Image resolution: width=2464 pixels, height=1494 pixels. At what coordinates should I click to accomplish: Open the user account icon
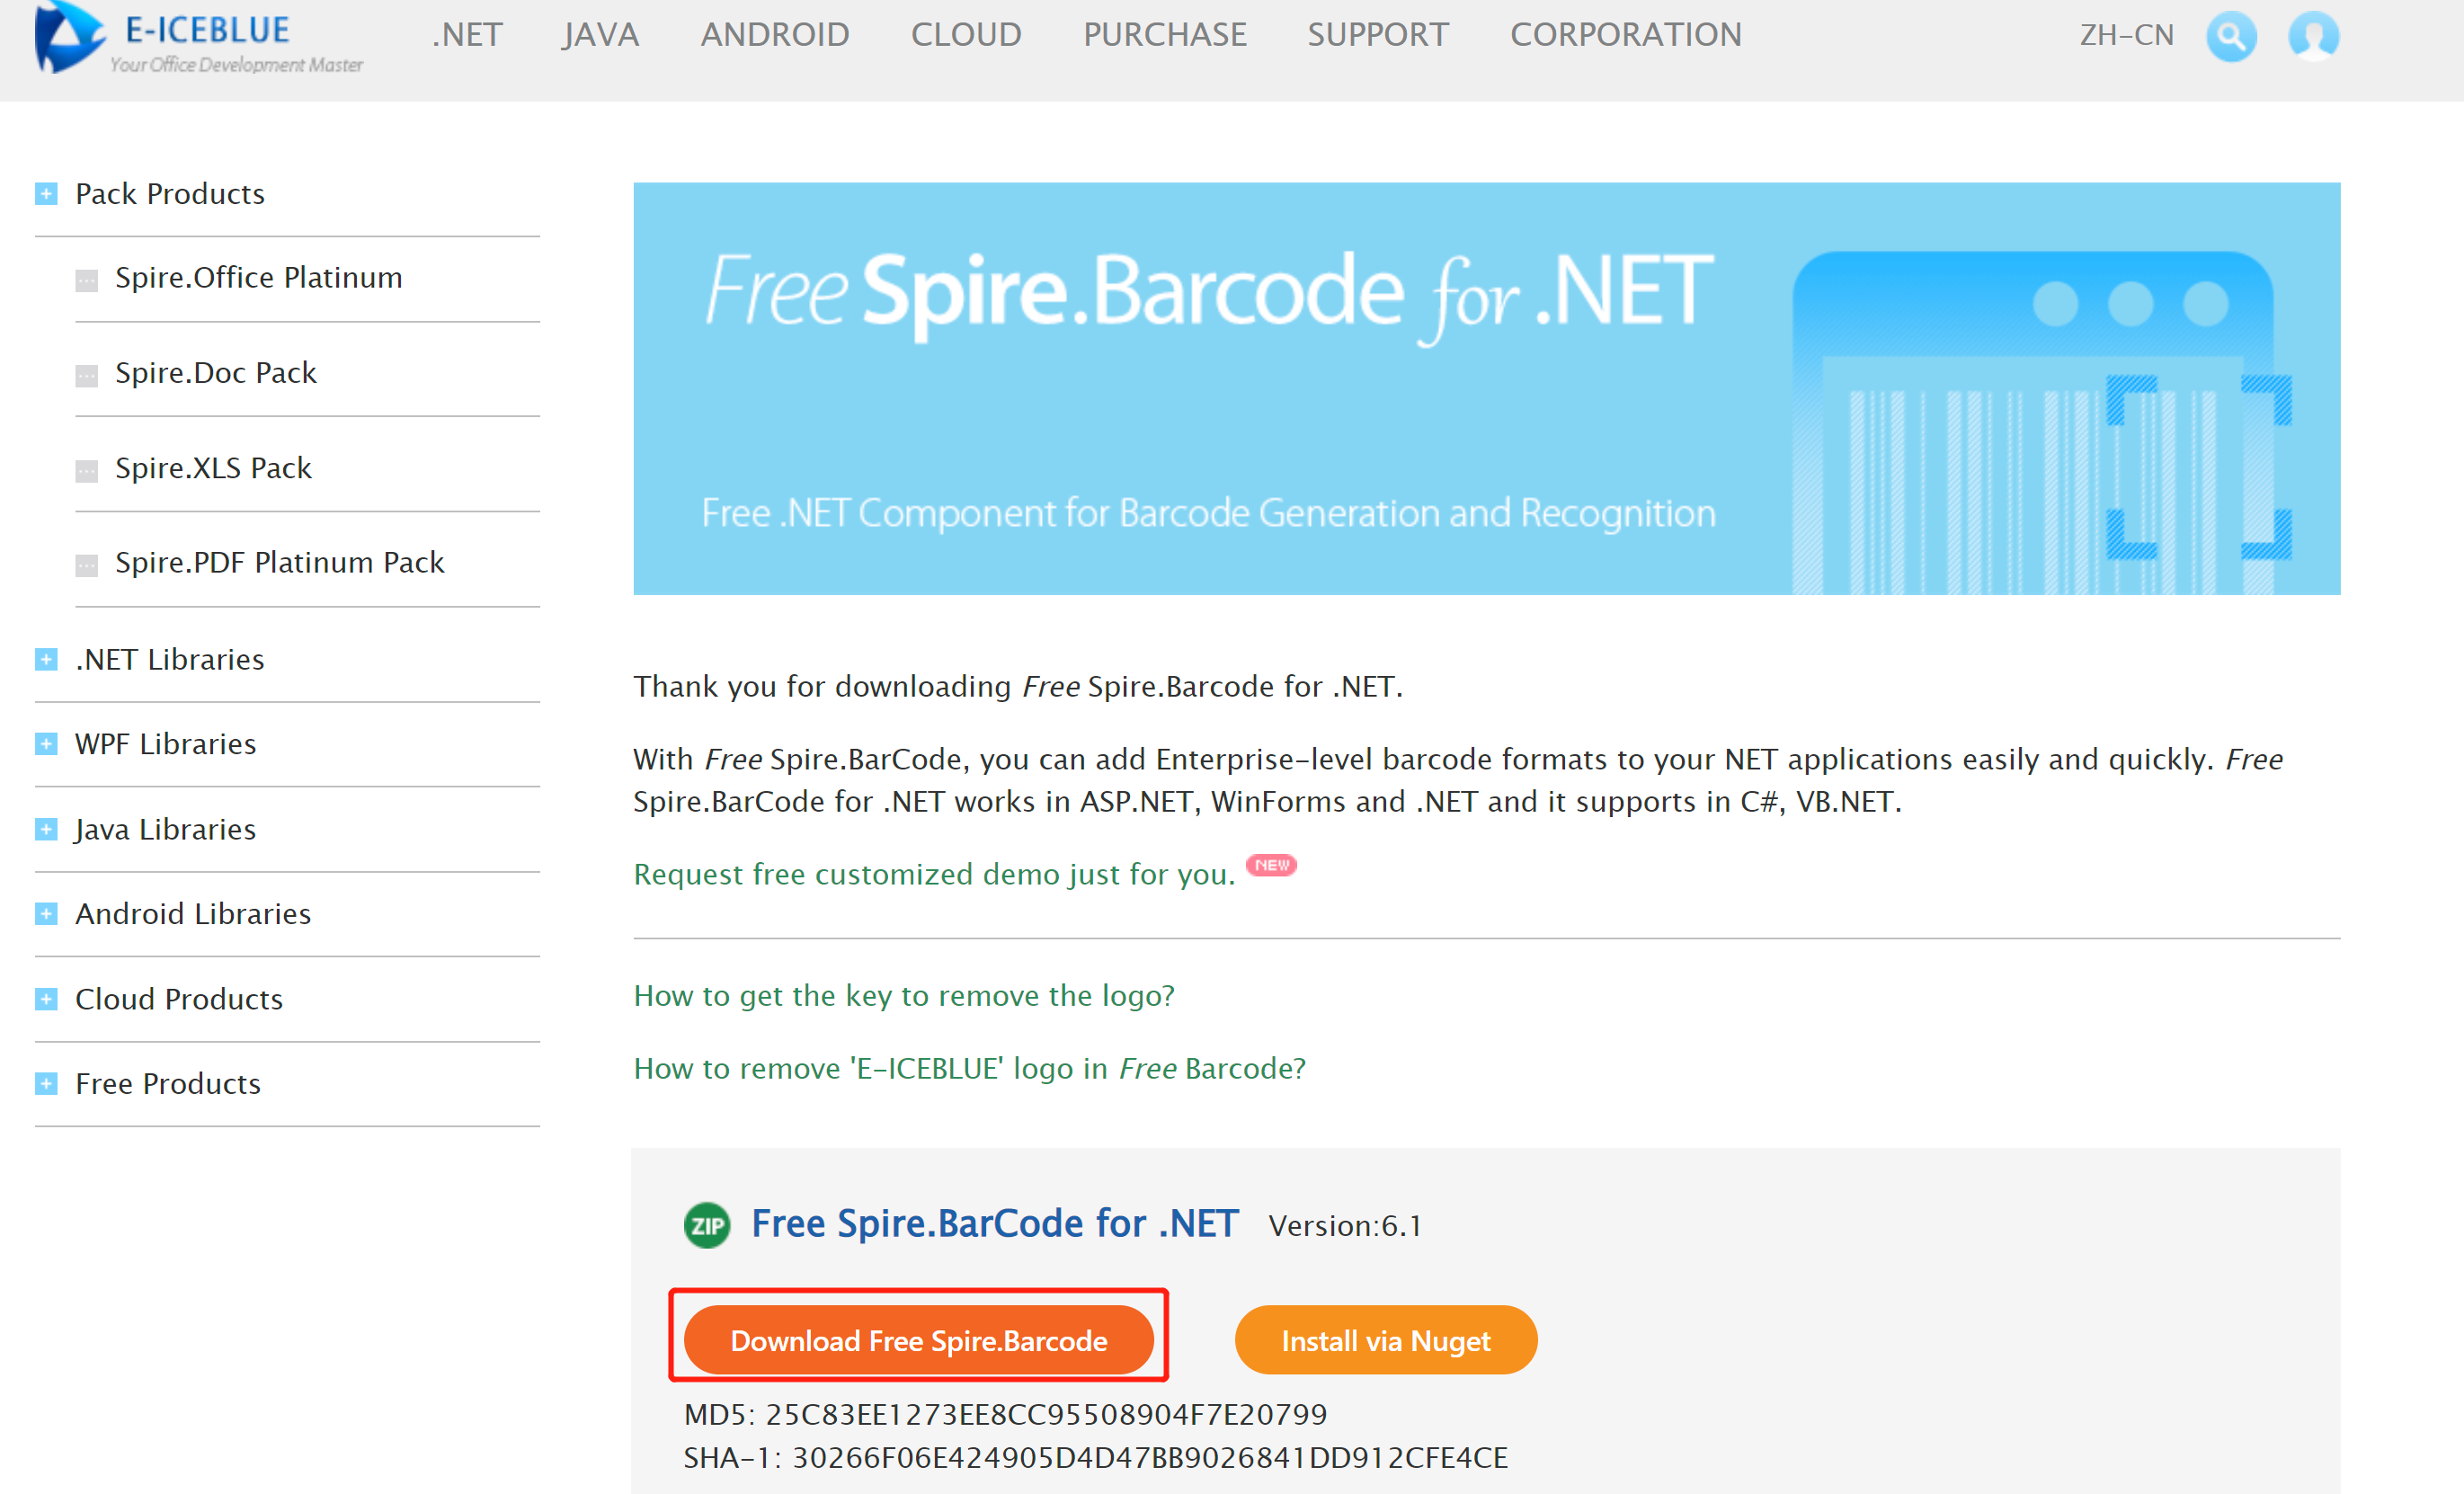click(x=2313, y=37)
